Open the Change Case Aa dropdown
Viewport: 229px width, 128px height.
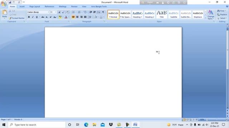(55, 17)
